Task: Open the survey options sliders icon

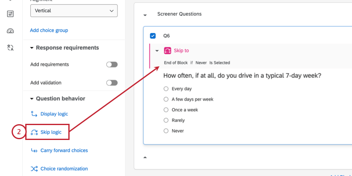Action: point(10,14)
